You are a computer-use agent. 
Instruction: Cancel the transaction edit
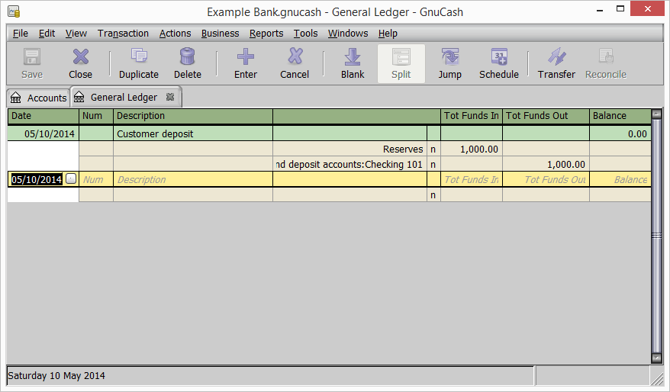click(295, 63)
